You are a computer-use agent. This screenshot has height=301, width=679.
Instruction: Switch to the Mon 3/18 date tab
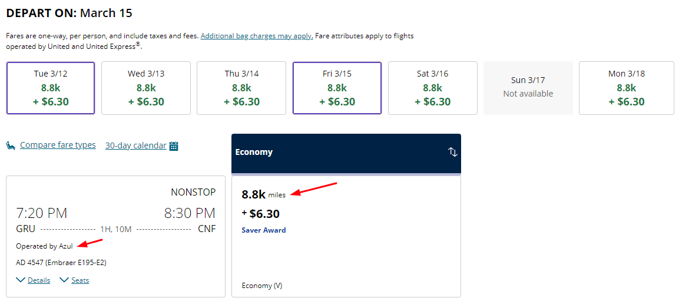627,88
